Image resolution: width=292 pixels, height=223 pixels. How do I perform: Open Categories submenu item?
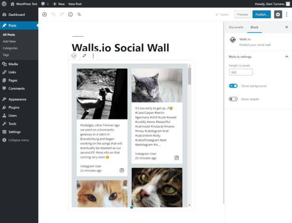[10, 48]
